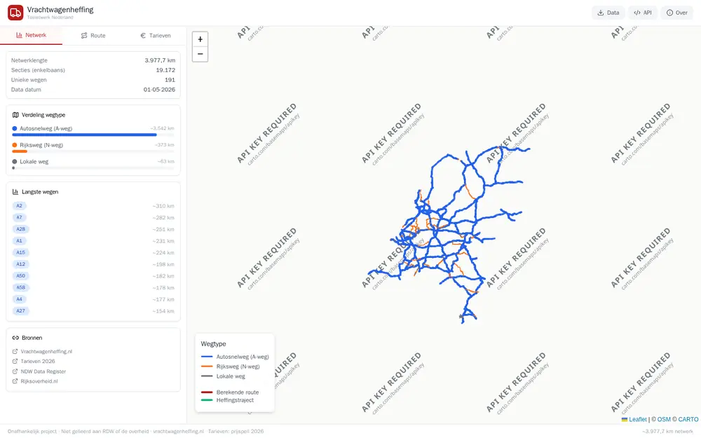Image resolution: width=701 pixels, height=438 pixels.
Task: Select the A27 road badge
Action: (x=20, y=310)
